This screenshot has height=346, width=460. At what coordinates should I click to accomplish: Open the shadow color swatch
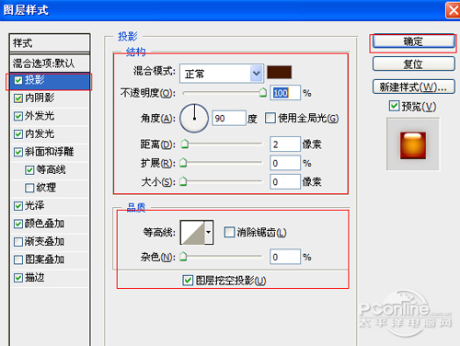[x=279, y=72]
